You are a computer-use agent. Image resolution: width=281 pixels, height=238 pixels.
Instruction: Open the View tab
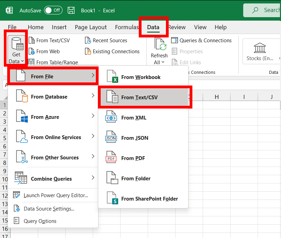point(200,27)
